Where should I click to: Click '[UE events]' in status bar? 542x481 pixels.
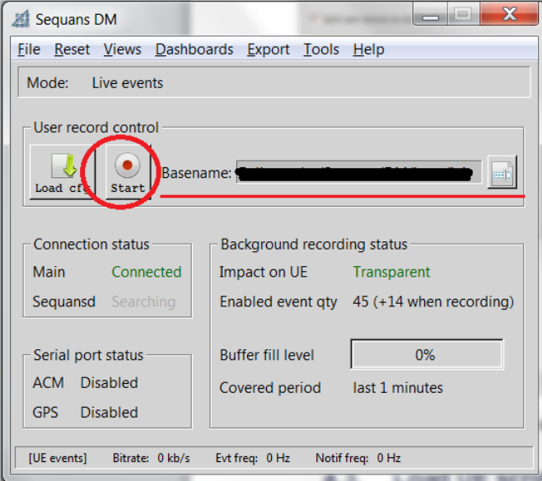[58, 458]
